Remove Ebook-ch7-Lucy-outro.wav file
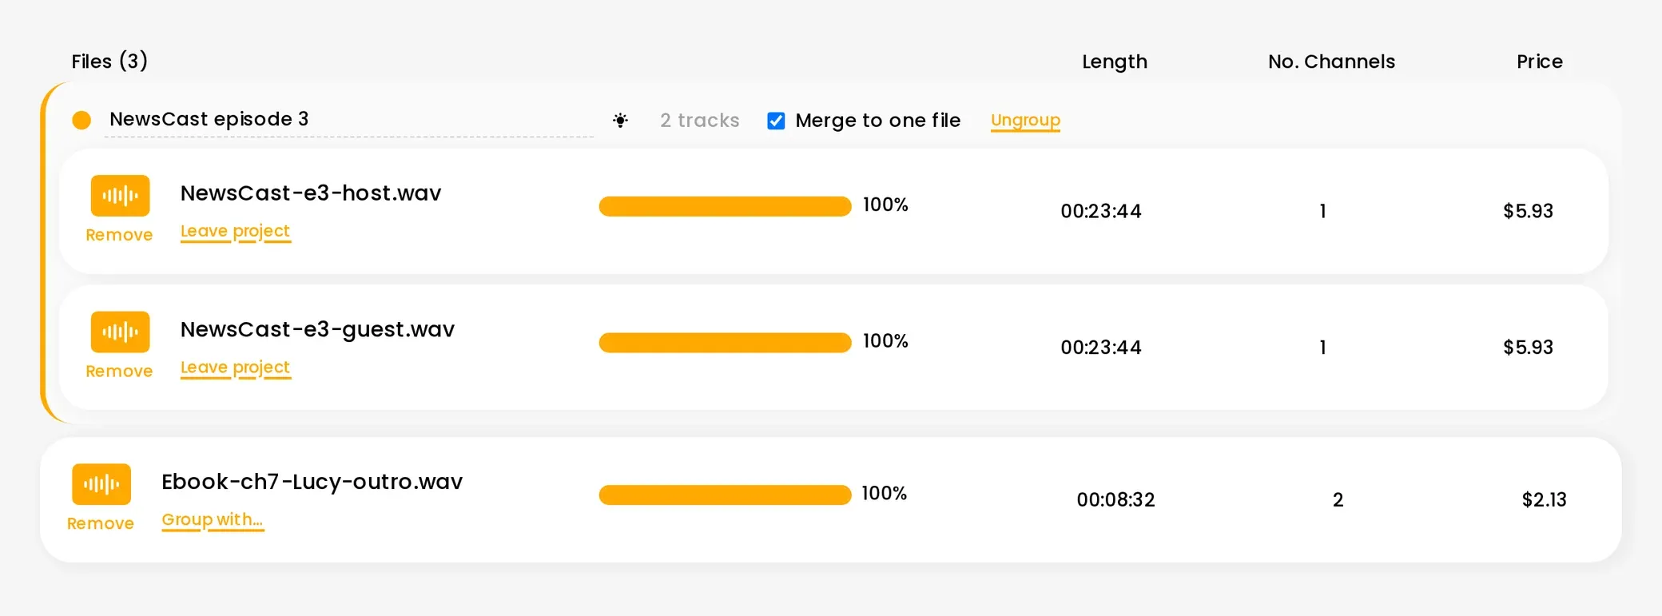 [x=101, y=523]
